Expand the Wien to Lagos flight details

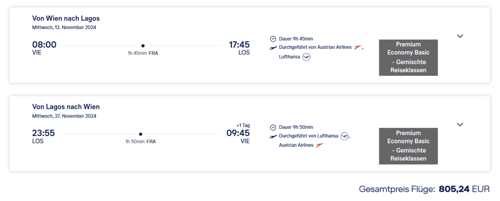(x=460, y=36)
